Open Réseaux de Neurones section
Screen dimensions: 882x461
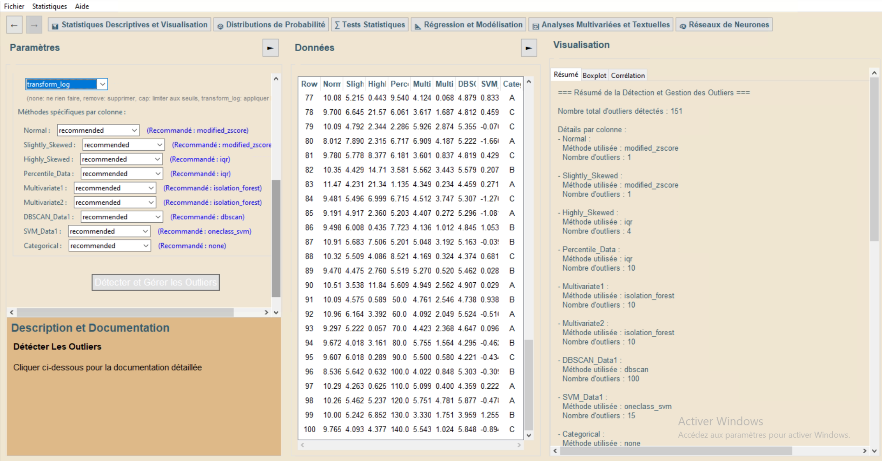(x=724, y=25)
